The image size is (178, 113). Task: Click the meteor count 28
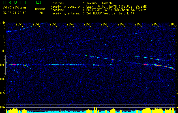tap(41, 13)
